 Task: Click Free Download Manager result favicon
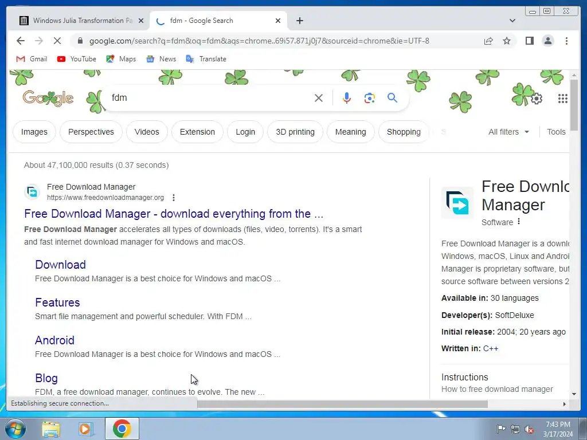tap(32, 192)
